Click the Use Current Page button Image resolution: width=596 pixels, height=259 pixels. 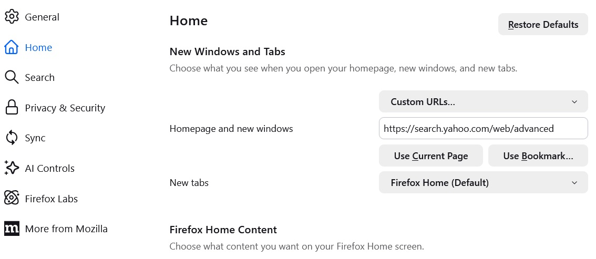[430, 156]
